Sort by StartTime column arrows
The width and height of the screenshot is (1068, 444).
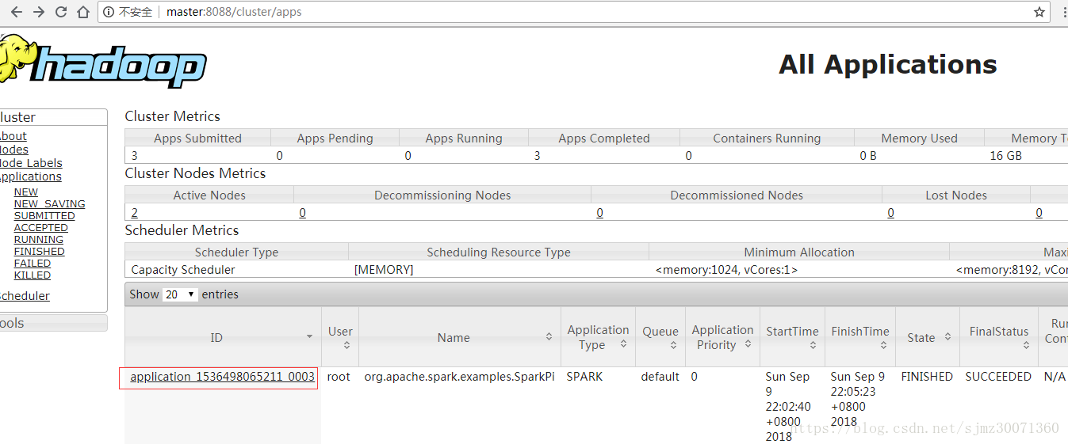pyautogui.click(x=813, y=346)
